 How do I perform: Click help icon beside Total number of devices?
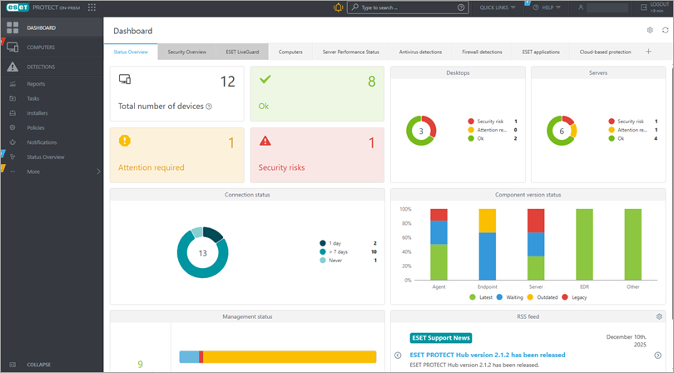coord(209,107)
